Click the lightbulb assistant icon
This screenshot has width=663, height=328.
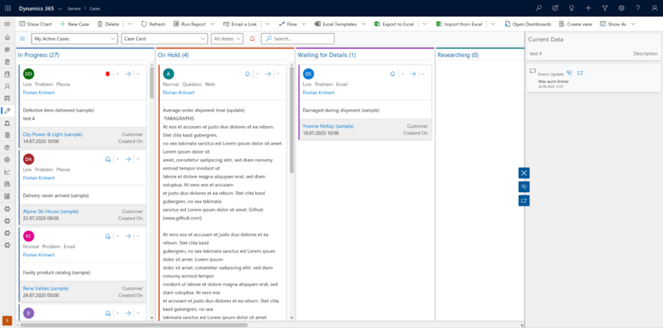click(572, 8)
